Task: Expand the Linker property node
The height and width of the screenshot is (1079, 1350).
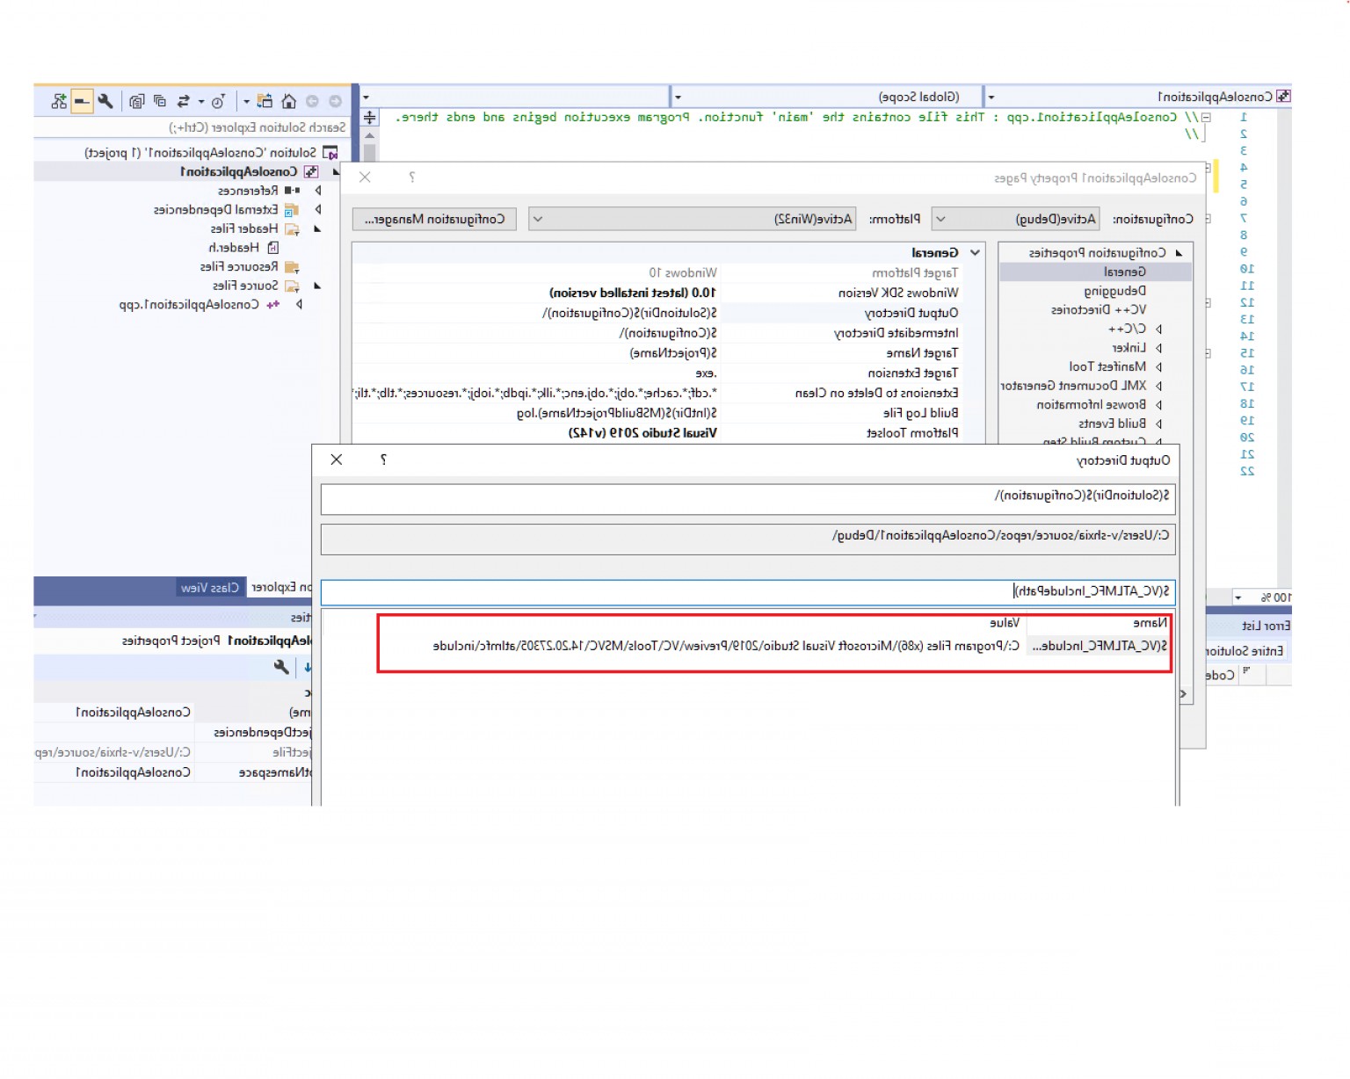Action: pos(1158,348)
